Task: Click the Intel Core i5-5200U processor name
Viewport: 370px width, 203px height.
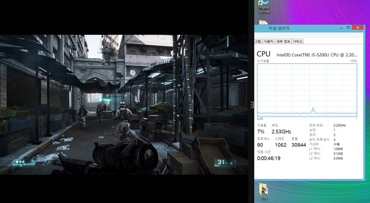Action: coord(317,55)
